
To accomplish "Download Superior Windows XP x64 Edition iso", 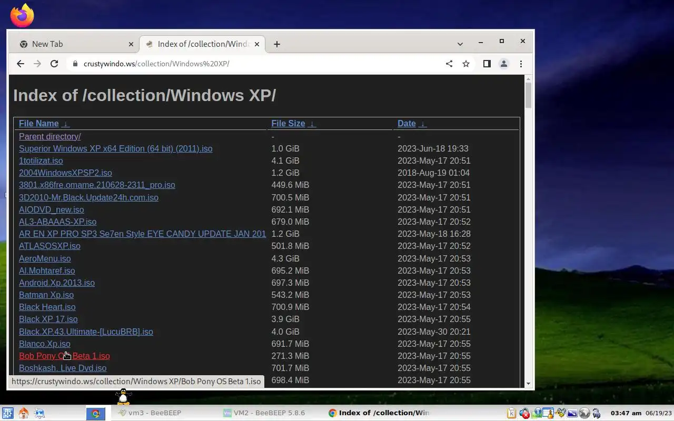I will [116, 149].
